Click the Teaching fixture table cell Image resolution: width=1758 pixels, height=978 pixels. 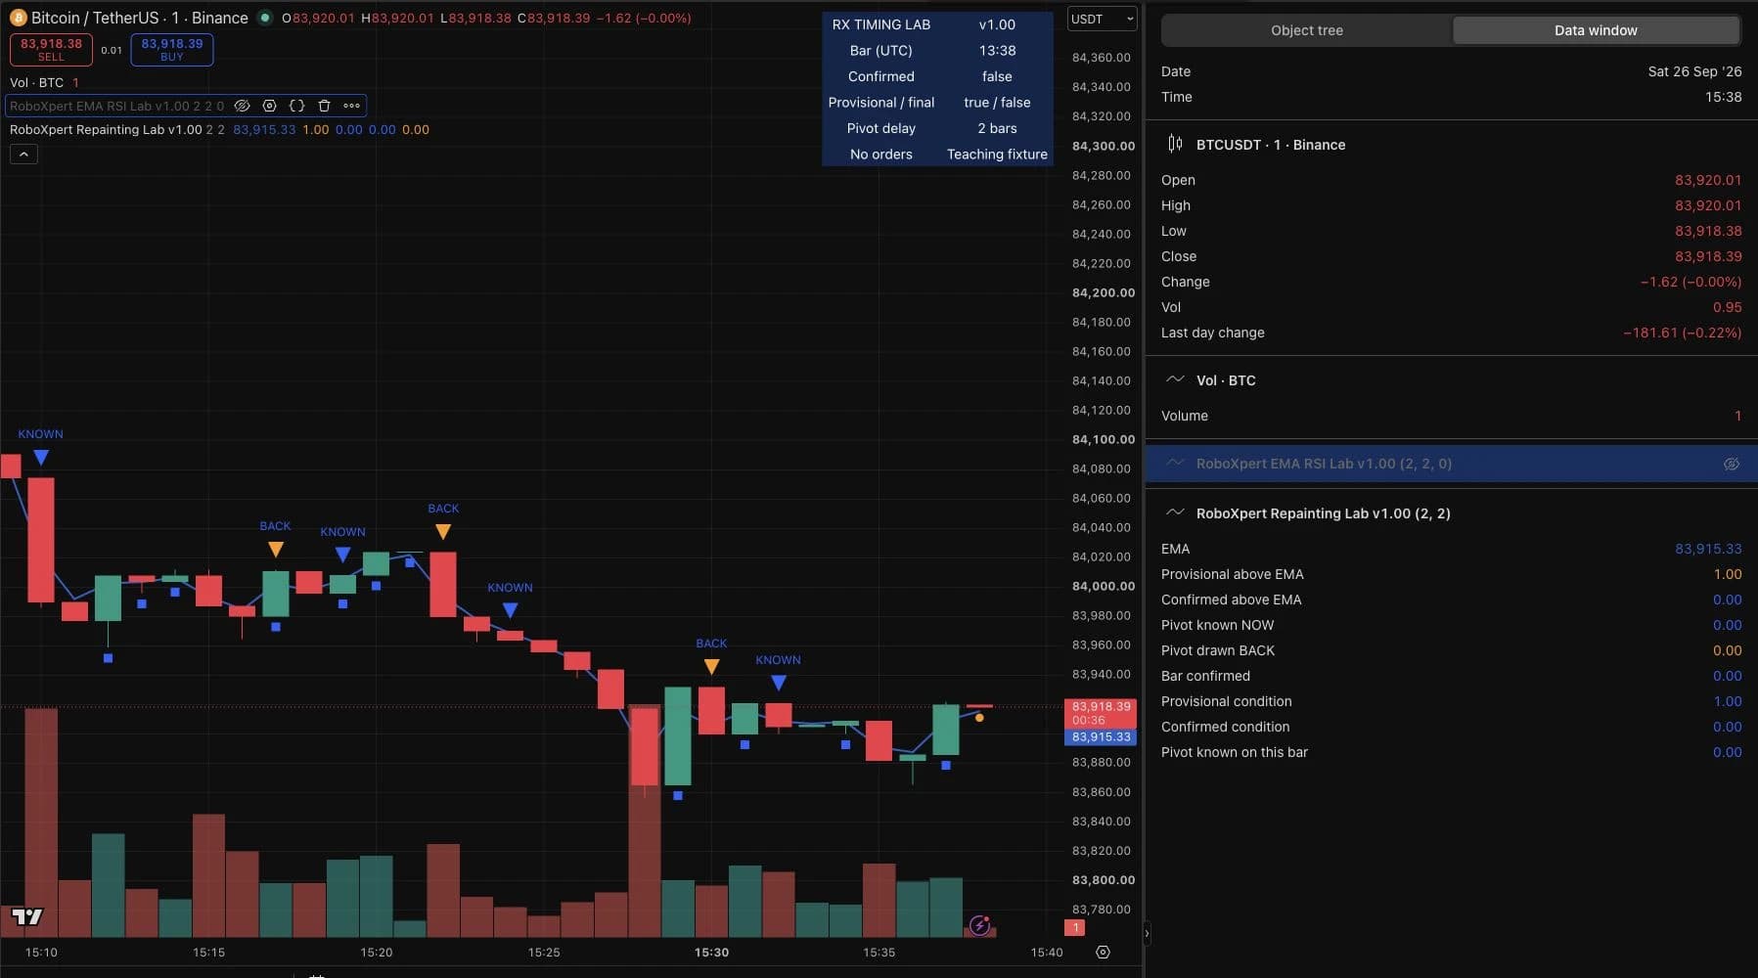(997, 155)
